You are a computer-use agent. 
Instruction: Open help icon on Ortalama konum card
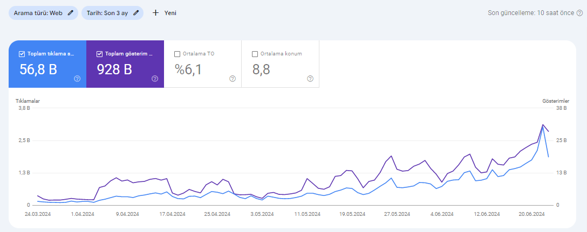310,79
